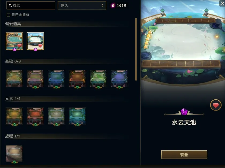225x168 pixels.
Task: Click the purple rarity gem above 水云天池 title
Action: tap(184, 111)
